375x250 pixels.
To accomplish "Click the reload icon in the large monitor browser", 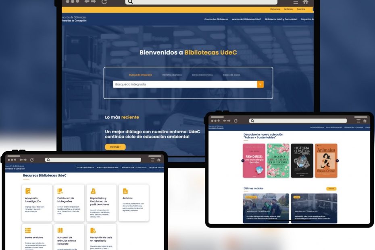I will pos(104,2).
